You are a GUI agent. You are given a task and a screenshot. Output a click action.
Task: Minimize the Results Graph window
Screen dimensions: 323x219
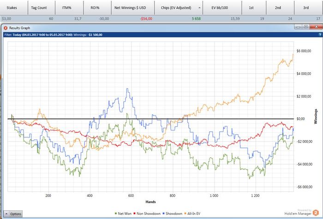(x=299, y=27)
